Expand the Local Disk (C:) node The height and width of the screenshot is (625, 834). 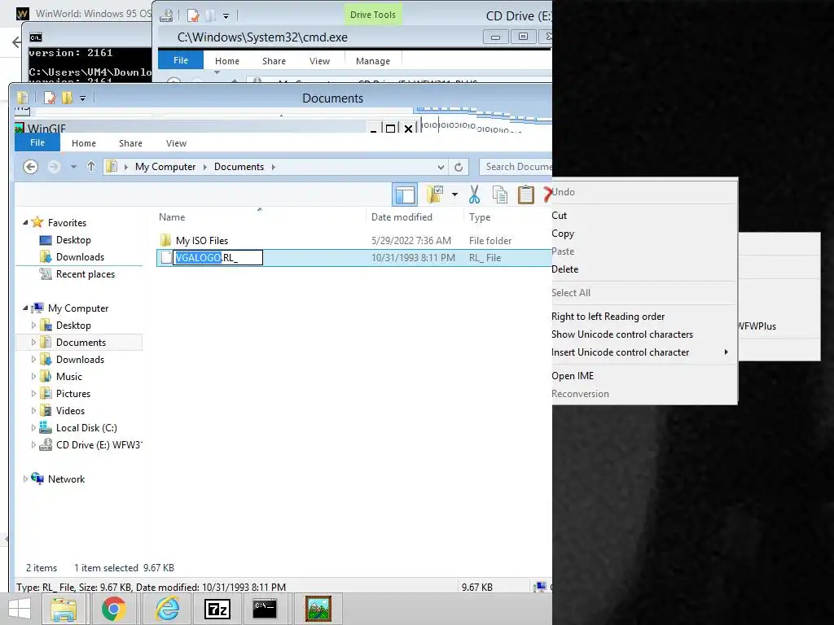pos(33,428)
